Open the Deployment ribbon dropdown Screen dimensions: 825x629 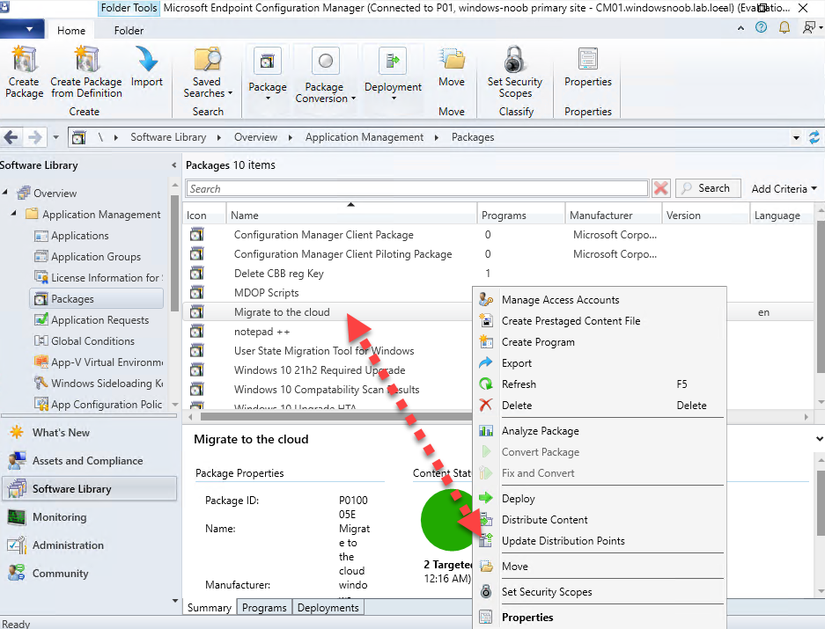click(393, 74)
